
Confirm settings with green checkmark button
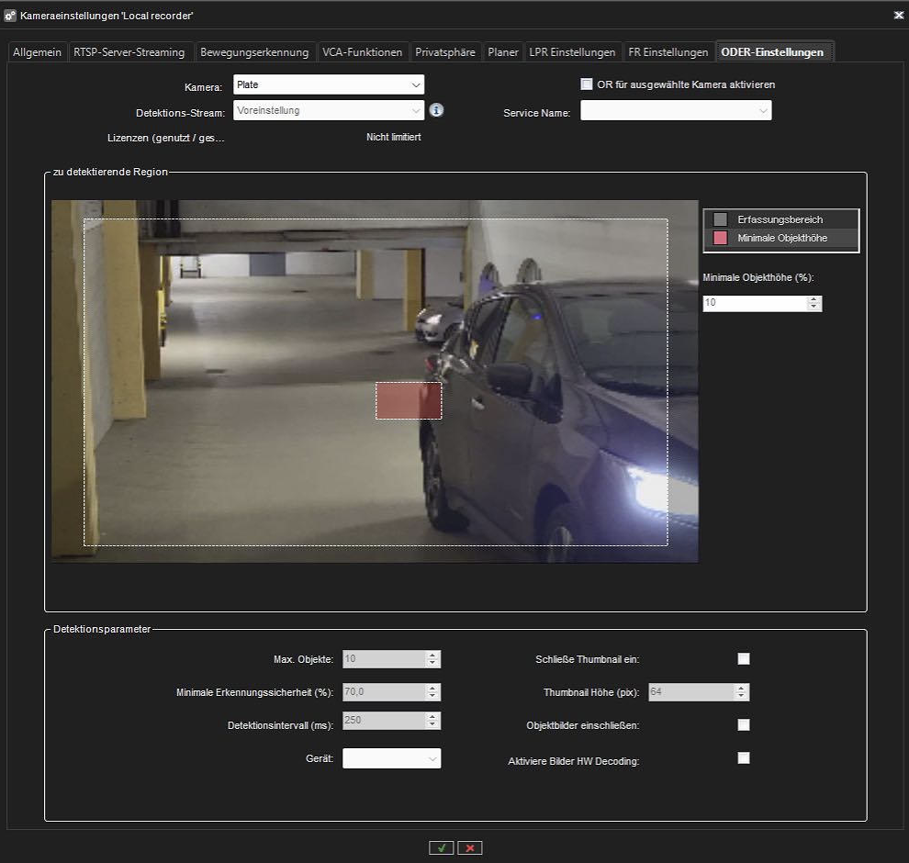click(442, 848)
